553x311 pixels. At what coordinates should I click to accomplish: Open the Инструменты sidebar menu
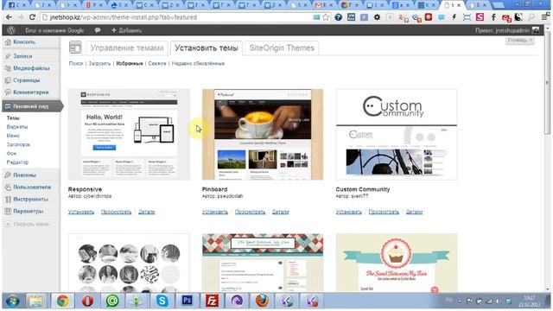31,199
